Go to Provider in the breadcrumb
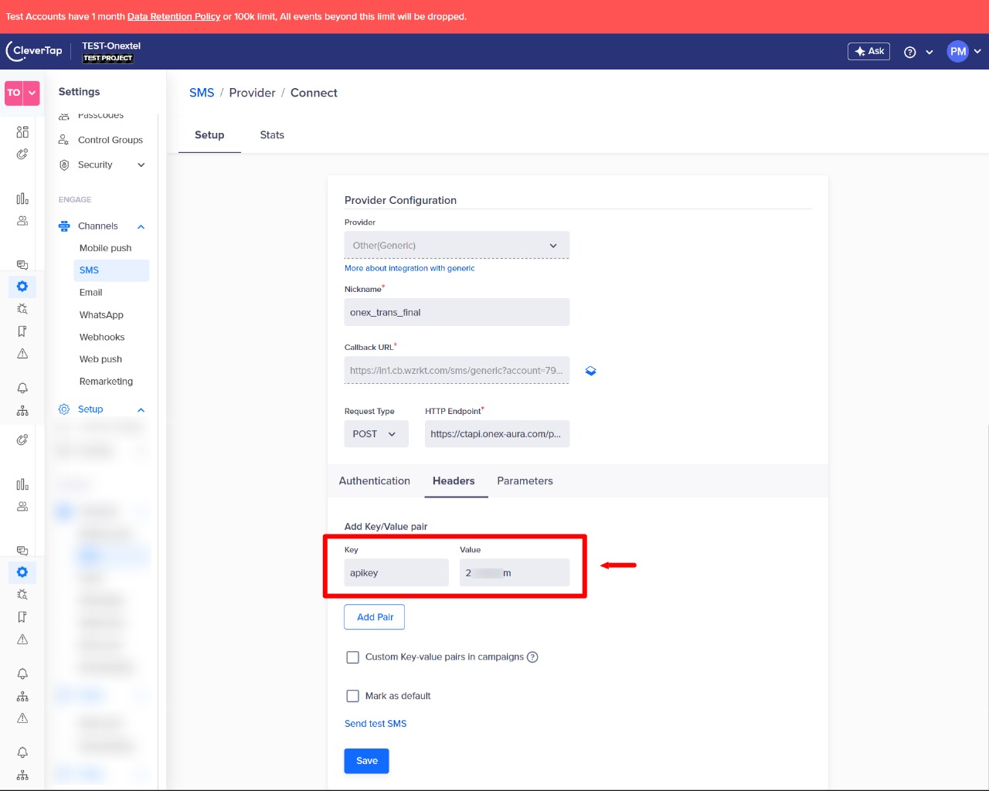 pos(252,93)
